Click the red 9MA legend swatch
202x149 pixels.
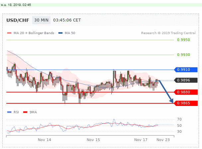coord(25,112)
